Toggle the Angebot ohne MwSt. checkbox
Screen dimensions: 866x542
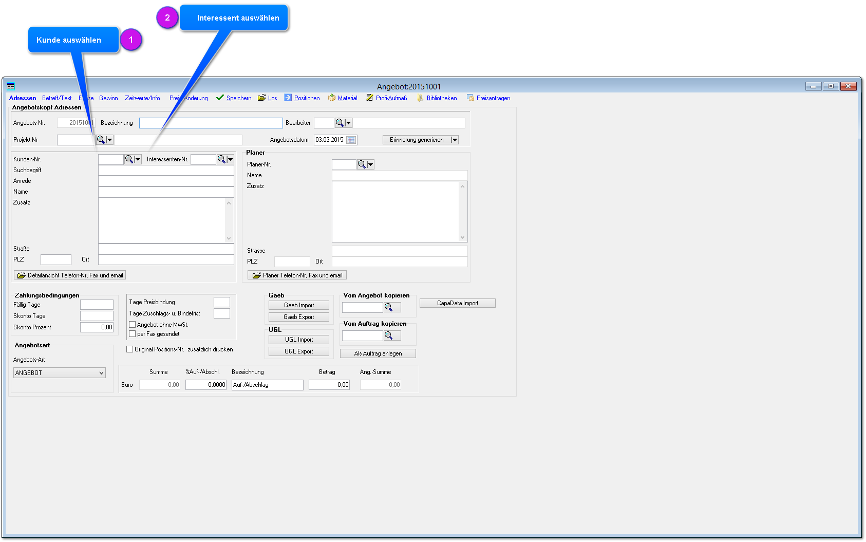(x=132, y=325)
